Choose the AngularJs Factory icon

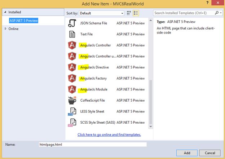(x=72, y=78)
